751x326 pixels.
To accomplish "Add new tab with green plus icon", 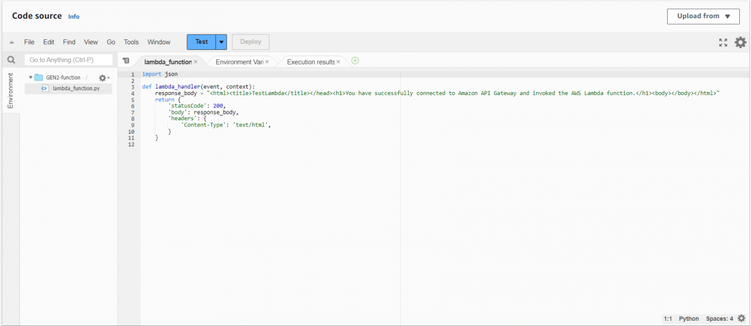I will click(x=355, y=61).
